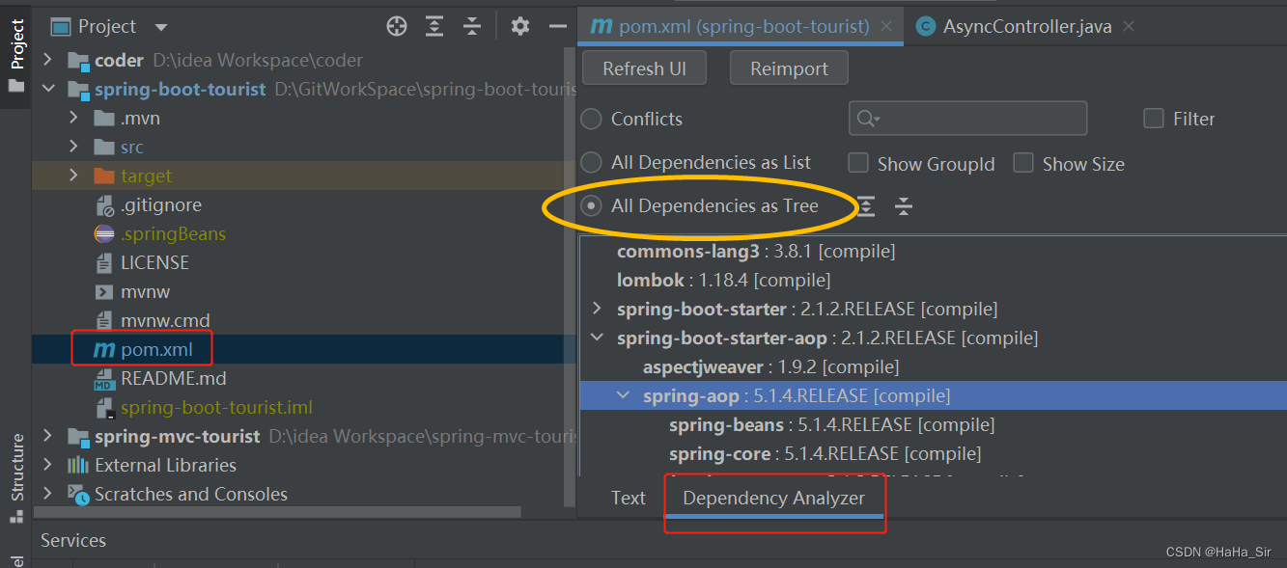
Task: Collapse the spring-boot-tourist project node
Action: click(x=47, y=89)
